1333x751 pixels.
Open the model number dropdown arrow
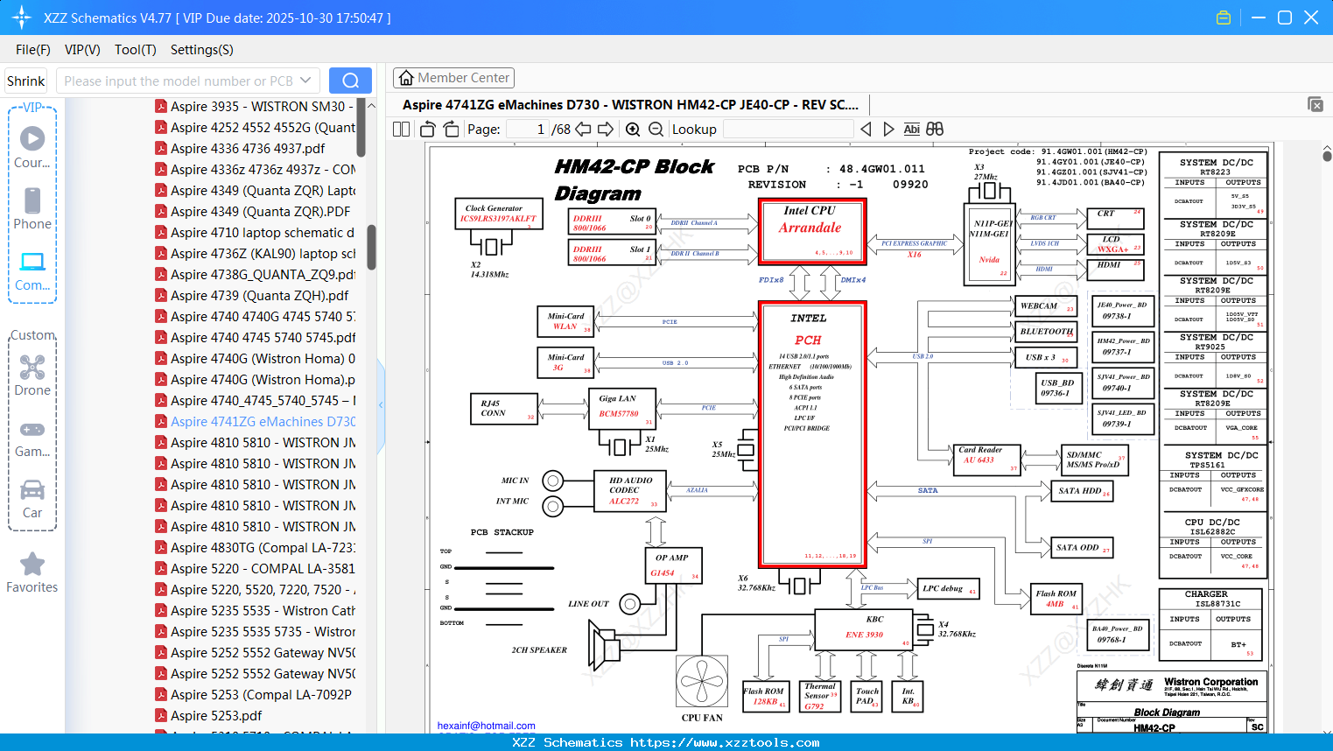(305, 81)
